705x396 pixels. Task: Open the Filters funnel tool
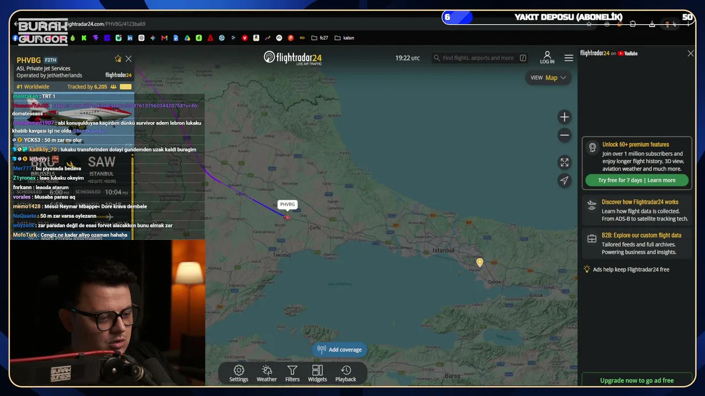292,373
